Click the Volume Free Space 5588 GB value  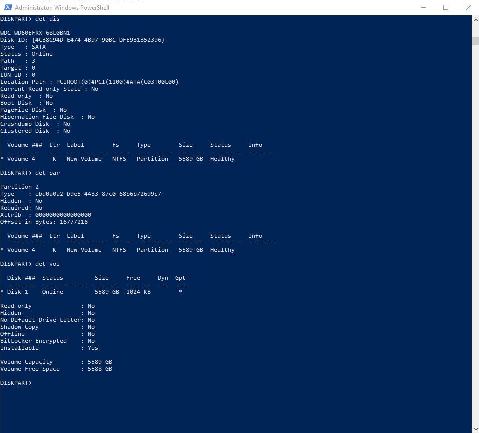tap(100, 369)
